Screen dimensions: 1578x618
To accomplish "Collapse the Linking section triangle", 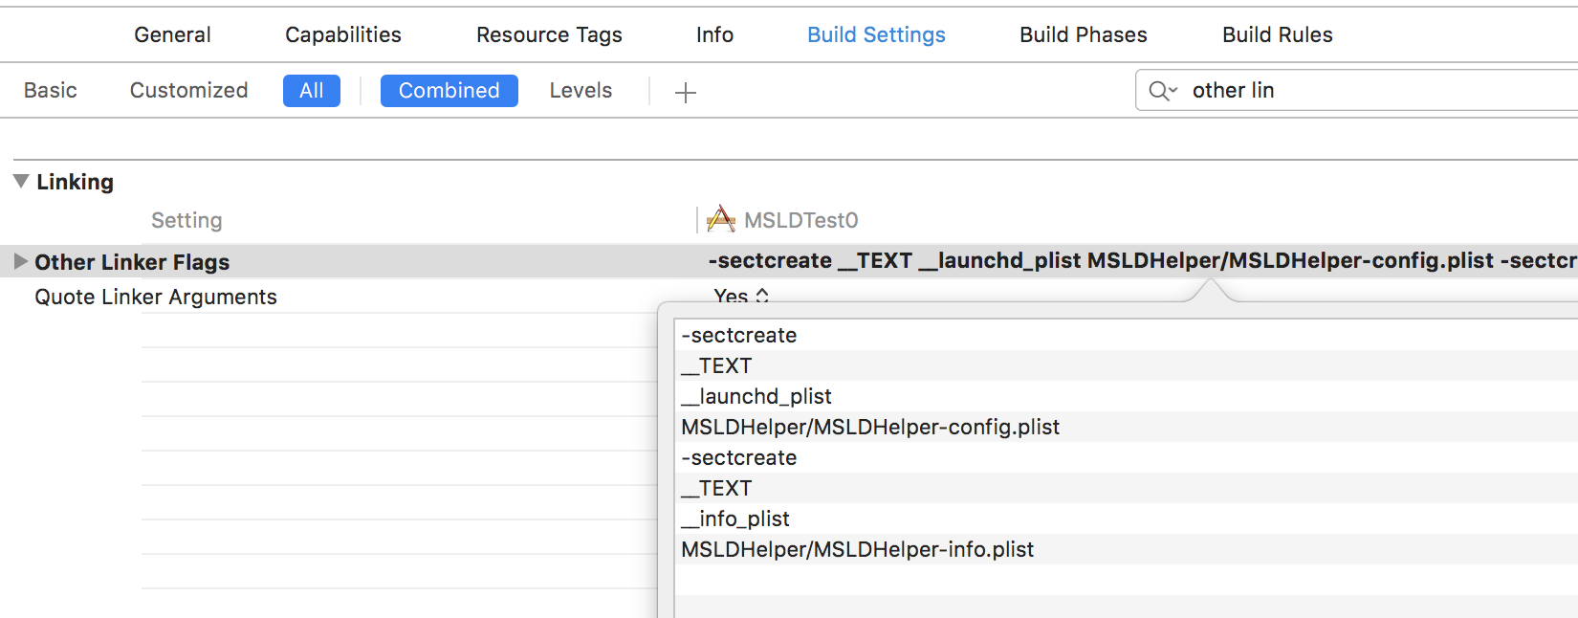I will click(21, 181).
